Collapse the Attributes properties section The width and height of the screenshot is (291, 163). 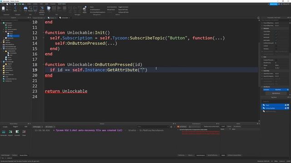pyautogui.click(x=262, y=86)
